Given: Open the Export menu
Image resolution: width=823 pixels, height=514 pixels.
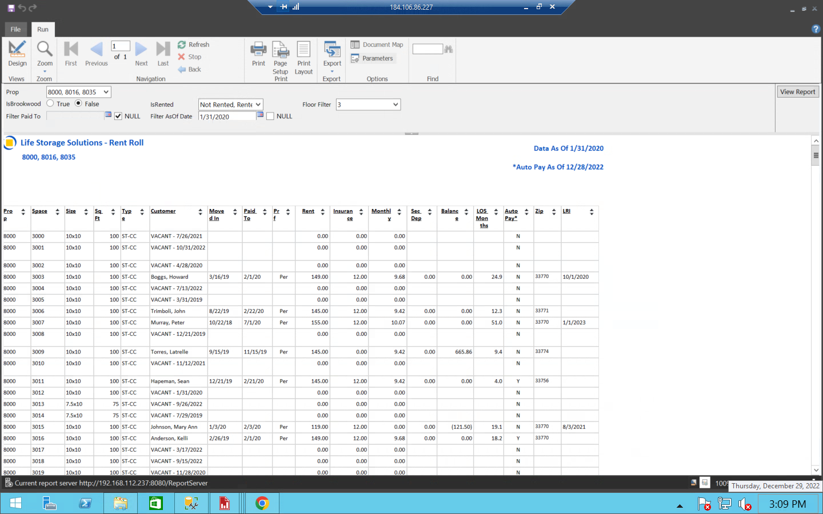Looking at the screenshot, I should coord(331,54).
